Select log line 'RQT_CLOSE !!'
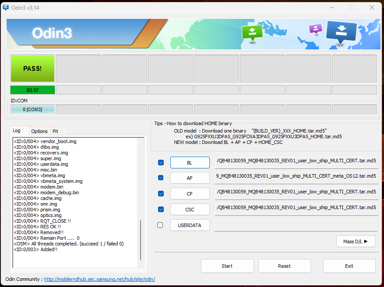Screen dimensions: 384x287 (42, 221)
